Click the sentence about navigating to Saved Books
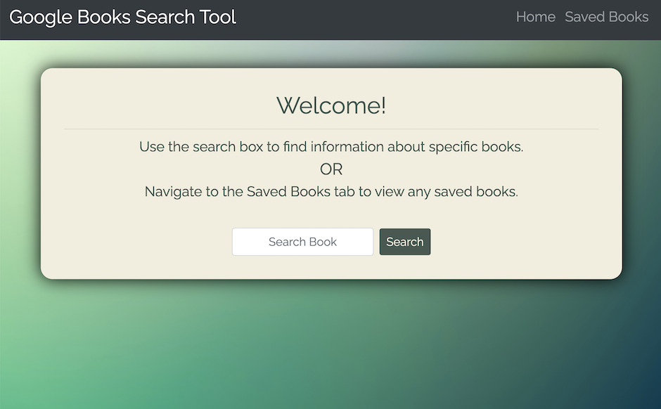The image size is (661, 409). 331,192
